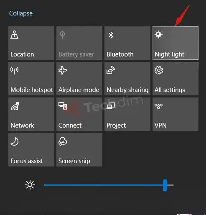Image resolution: width=206 pixels, height=215 pixels.
Task: Set brightness to maximum on slider track end
Action: (x=173, y=185)
